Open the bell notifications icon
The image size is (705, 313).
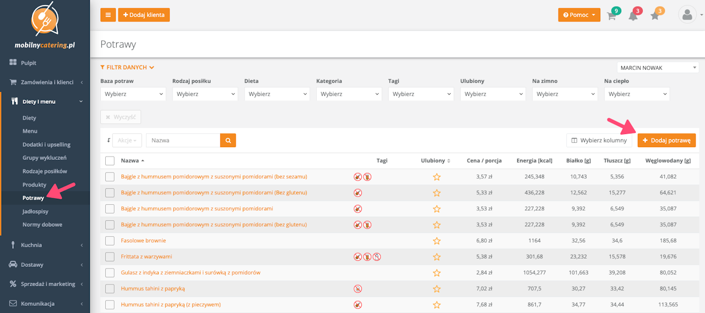[x=633, y=15]
